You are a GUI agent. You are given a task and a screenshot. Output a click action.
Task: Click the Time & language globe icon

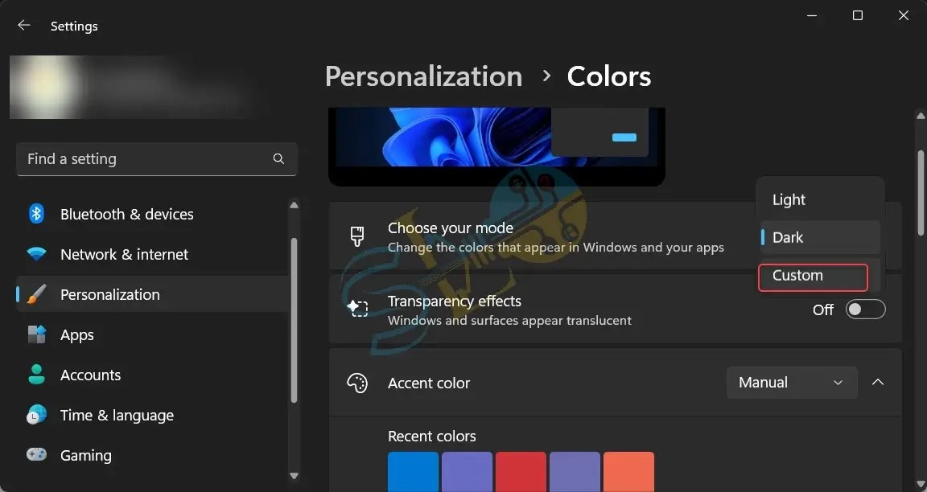tap(37, 415)
